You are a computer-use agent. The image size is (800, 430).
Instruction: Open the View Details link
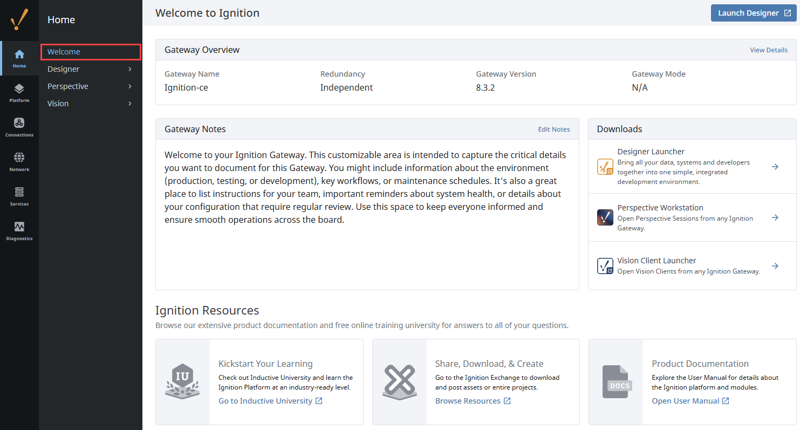click(x=768, y=50)
